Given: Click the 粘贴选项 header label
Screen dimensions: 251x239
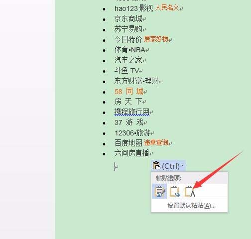Looking at the screenshot, I should [168, 178].
